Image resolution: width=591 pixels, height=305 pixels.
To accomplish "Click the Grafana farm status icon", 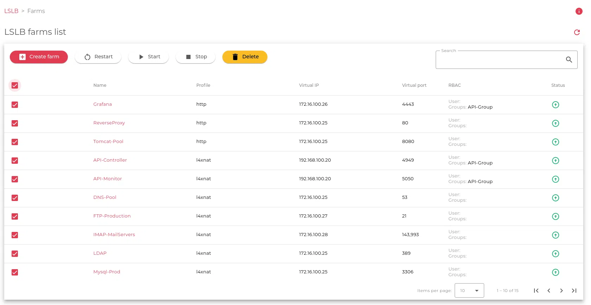I will (555, 105).
